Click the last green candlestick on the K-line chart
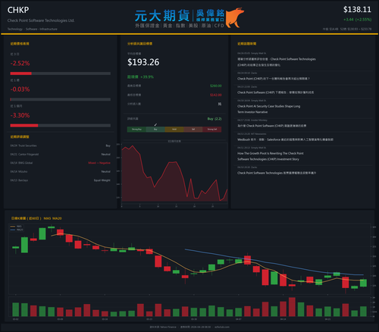Screen dimensions: 379x332 pyautogui.click(x=363, y=283)
